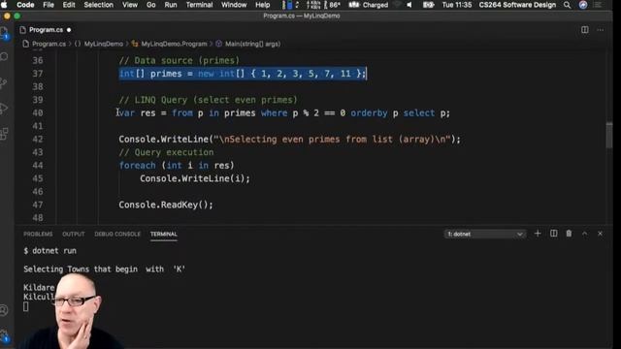
Task: Open the Apple menu
Action: (x=4, y=5)
